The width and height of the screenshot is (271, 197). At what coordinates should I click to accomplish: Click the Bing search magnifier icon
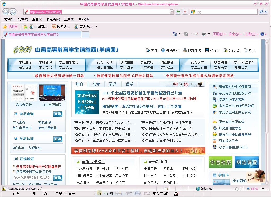tap(261, 12)
